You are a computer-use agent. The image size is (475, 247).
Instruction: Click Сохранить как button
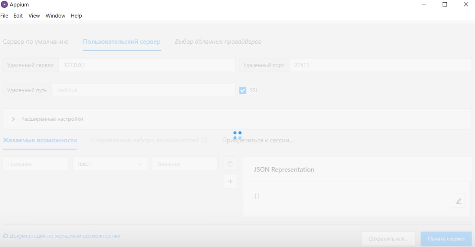pos(389,238)
